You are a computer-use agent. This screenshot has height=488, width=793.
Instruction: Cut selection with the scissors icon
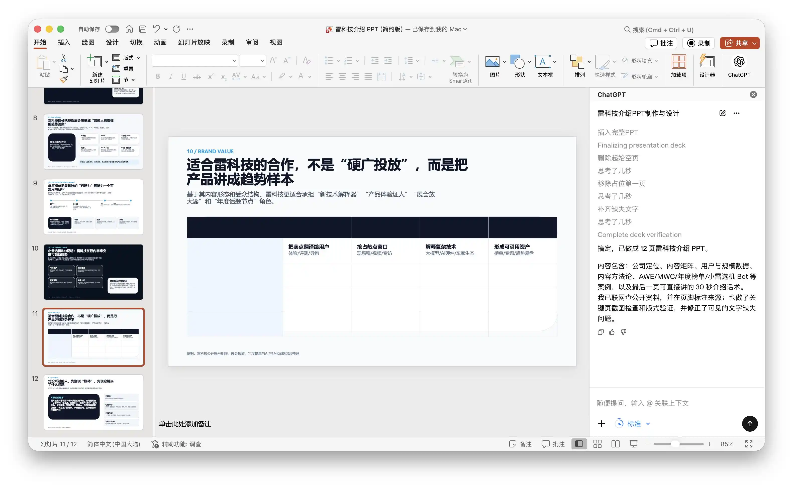pos(64,58)
